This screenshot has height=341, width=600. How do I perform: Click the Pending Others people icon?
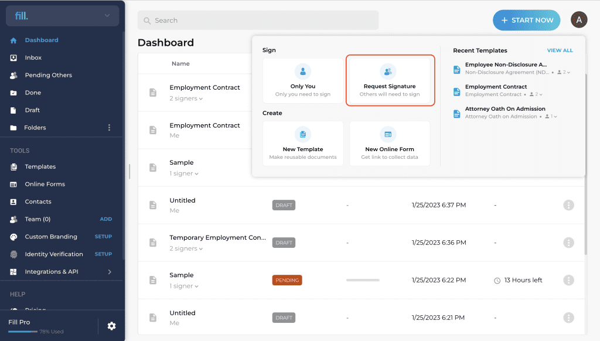coord(13,76)
